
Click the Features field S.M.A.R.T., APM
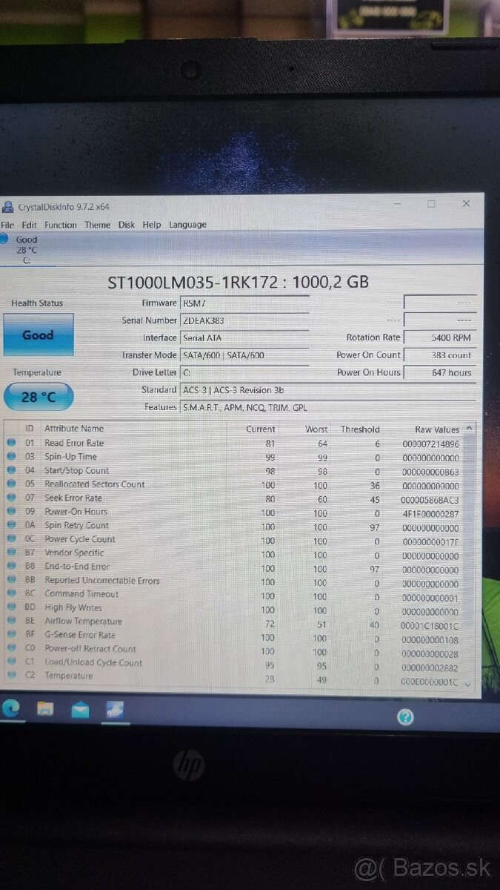(x=328, y=407)
